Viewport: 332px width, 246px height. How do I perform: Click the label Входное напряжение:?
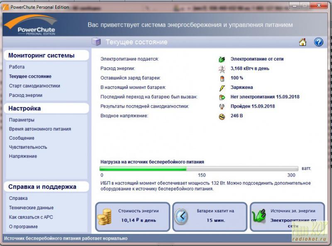coord(124,116)
